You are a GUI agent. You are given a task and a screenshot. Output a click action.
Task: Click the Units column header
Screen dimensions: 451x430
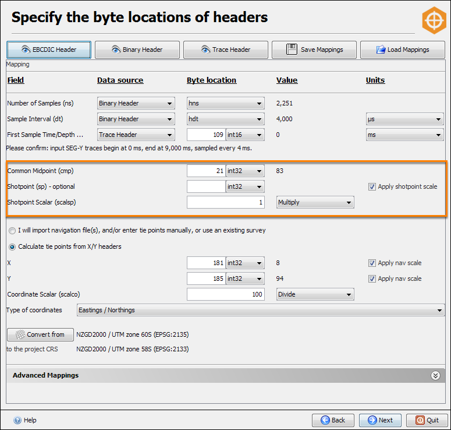tap(375, 80)
